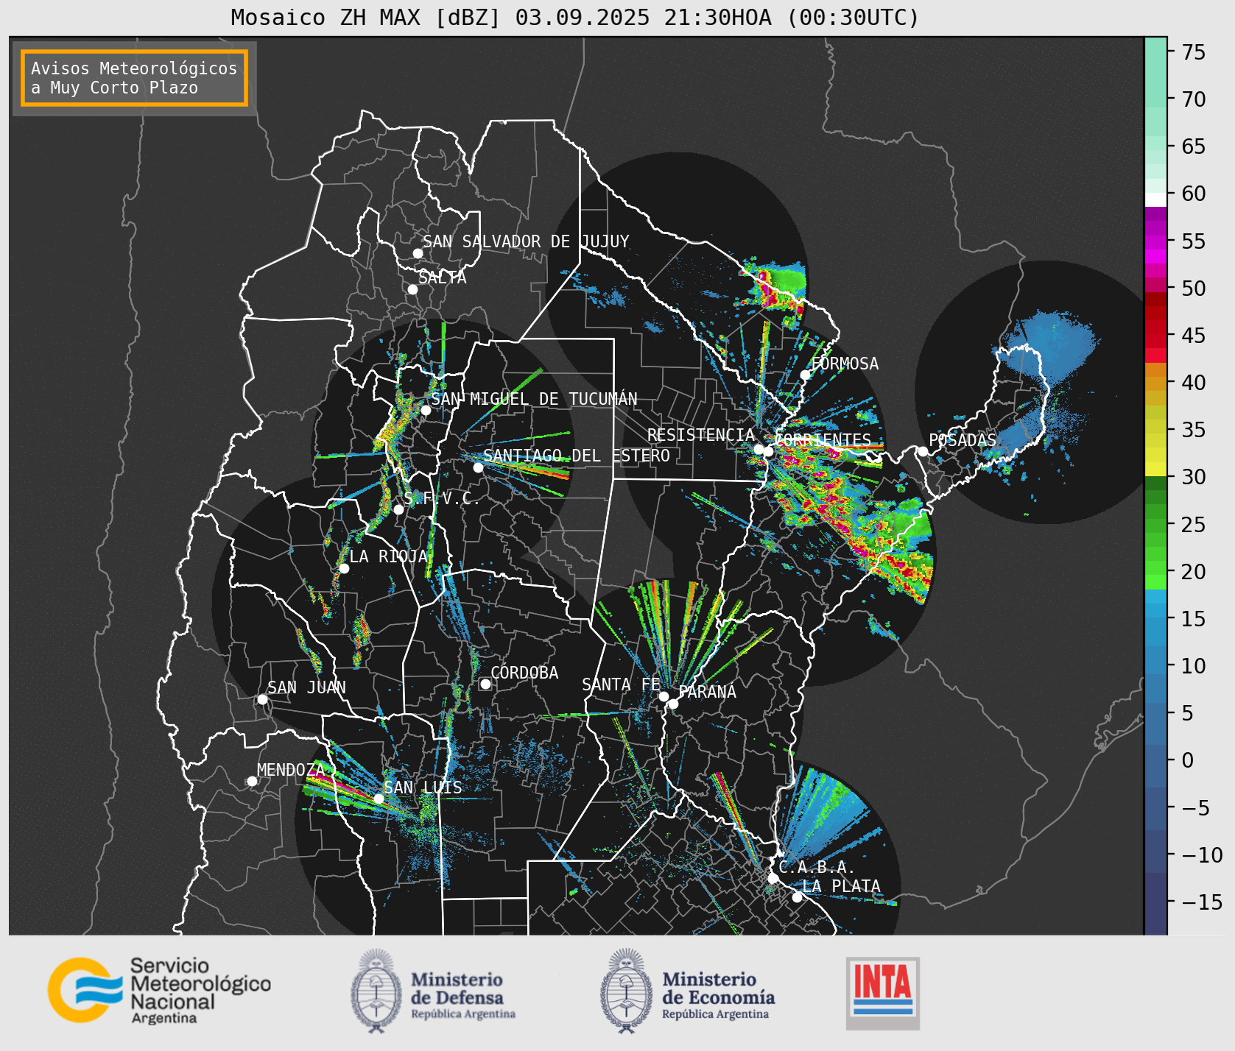Select the Salta city marker dot

click(412, 289)
